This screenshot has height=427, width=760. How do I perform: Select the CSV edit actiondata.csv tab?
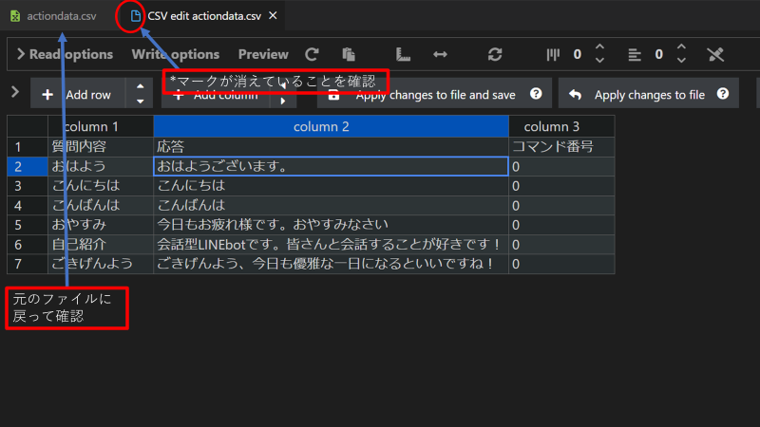[x=204, y=16]
